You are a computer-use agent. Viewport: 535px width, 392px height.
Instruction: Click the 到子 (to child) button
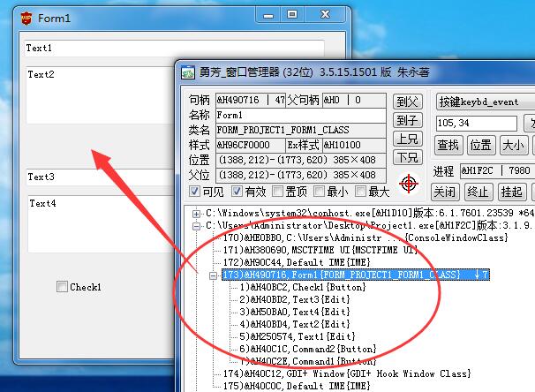point(408,120)
